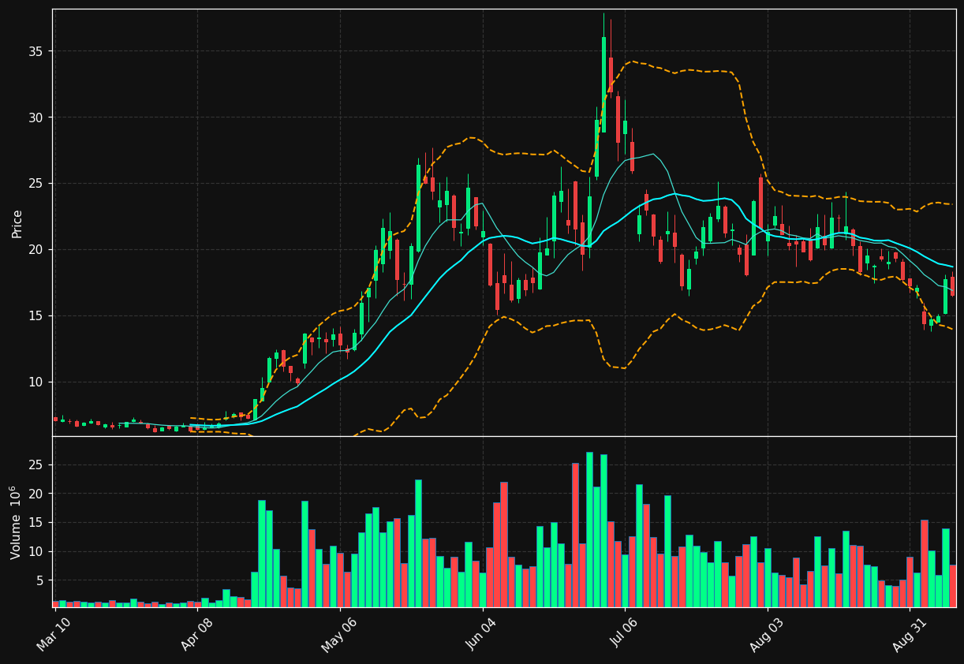Click the 25 tick on the volume axis
The height and width of the screenshot is (664, 964).
[36, 465]
